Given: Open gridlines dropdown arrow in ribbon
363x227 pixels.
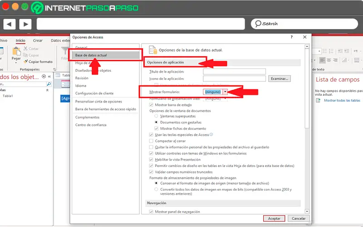Looking at the screenshot, I should coord(348,60).
